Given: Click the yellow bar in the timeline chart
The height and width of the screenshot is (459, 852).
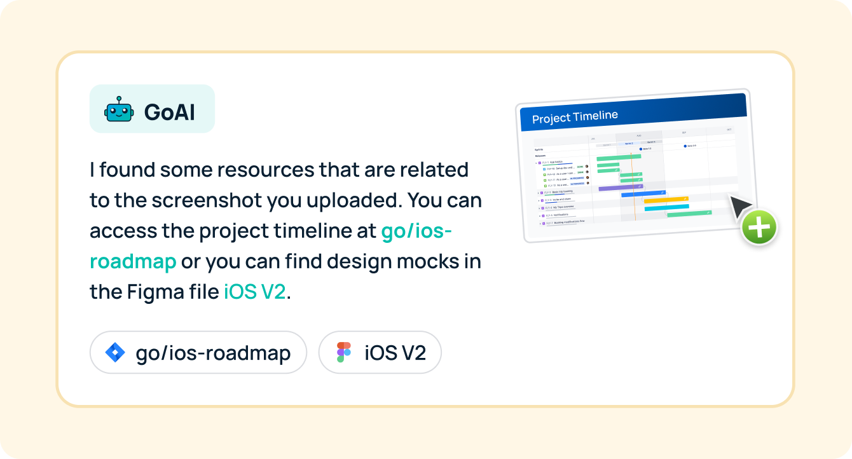Looking at the screenshot, I should 666,200.
